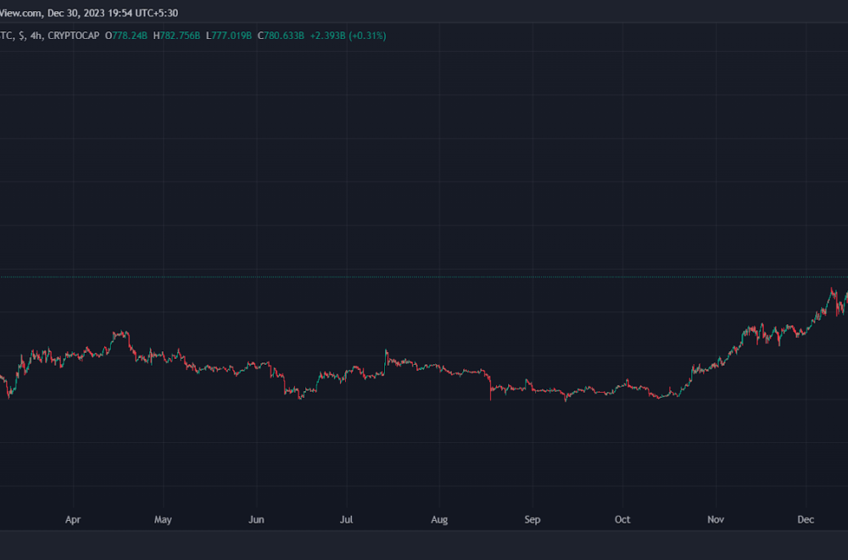Click the Jun label on time axis
This screenshot has width=848, height=560.
[x=256, y=519]
